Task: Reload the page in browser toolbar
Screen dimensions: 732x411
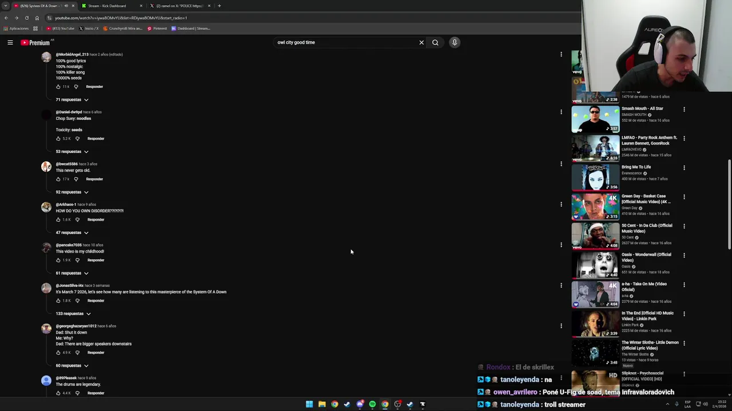Action: 26,18
